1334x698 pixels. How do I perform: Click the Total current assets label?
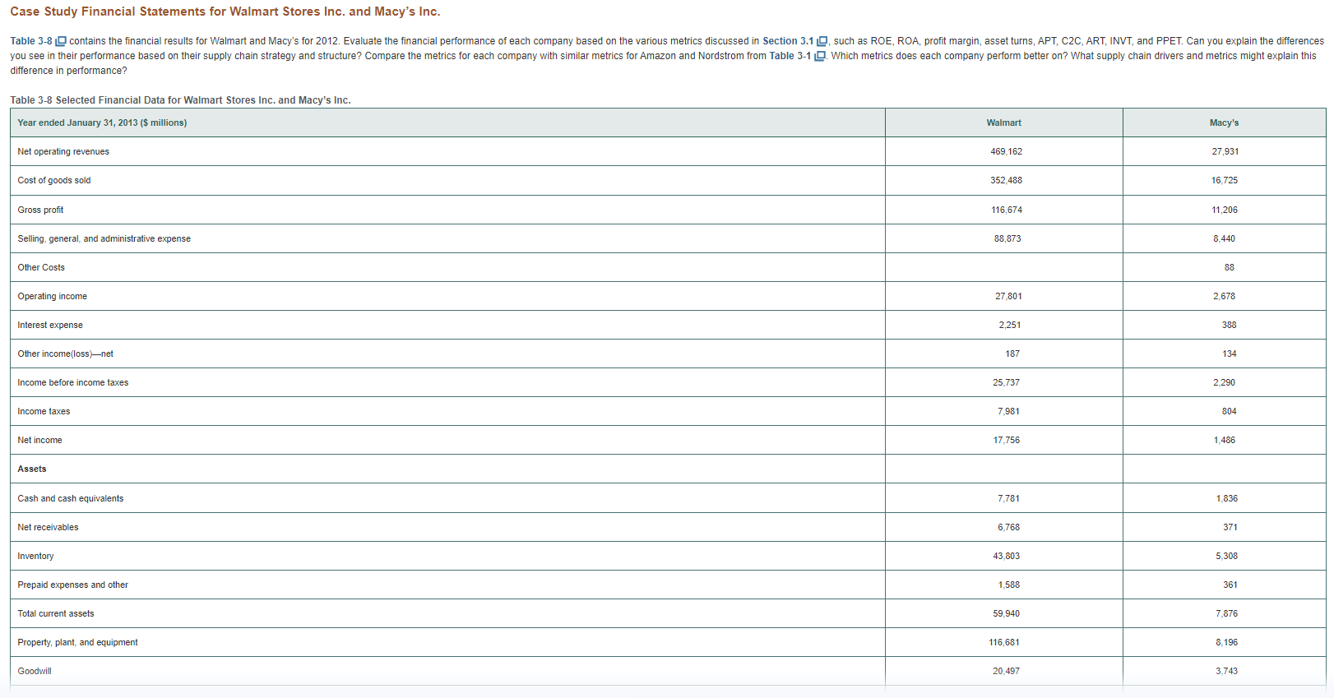pos(55,613)
